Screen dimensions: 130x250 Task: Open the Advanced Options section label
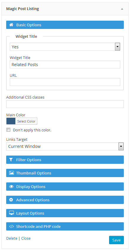[33, 200]
